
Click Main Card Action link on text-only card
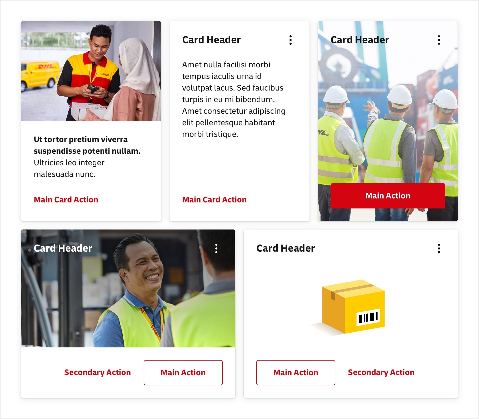214,199
